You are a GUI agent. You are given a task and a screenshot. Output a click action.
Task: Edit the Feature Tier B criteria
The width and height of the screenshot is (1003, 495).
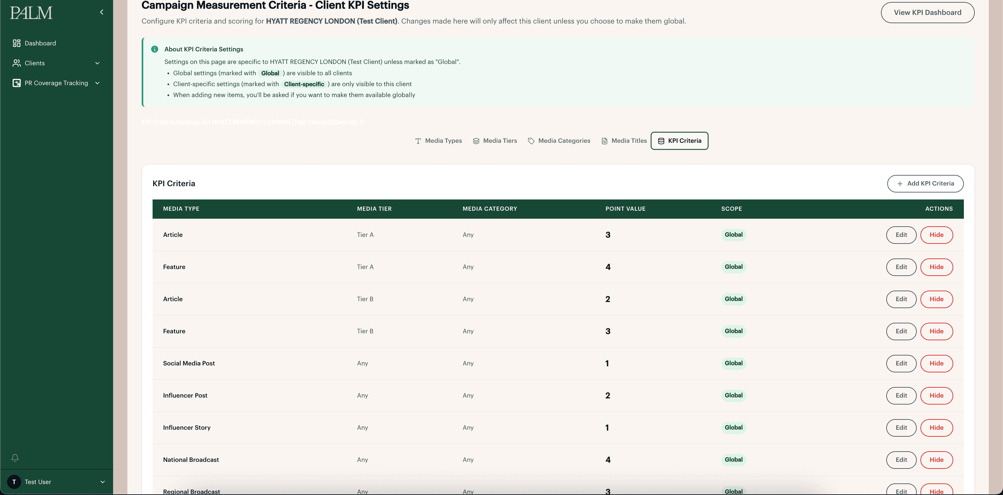coord(901,331)
